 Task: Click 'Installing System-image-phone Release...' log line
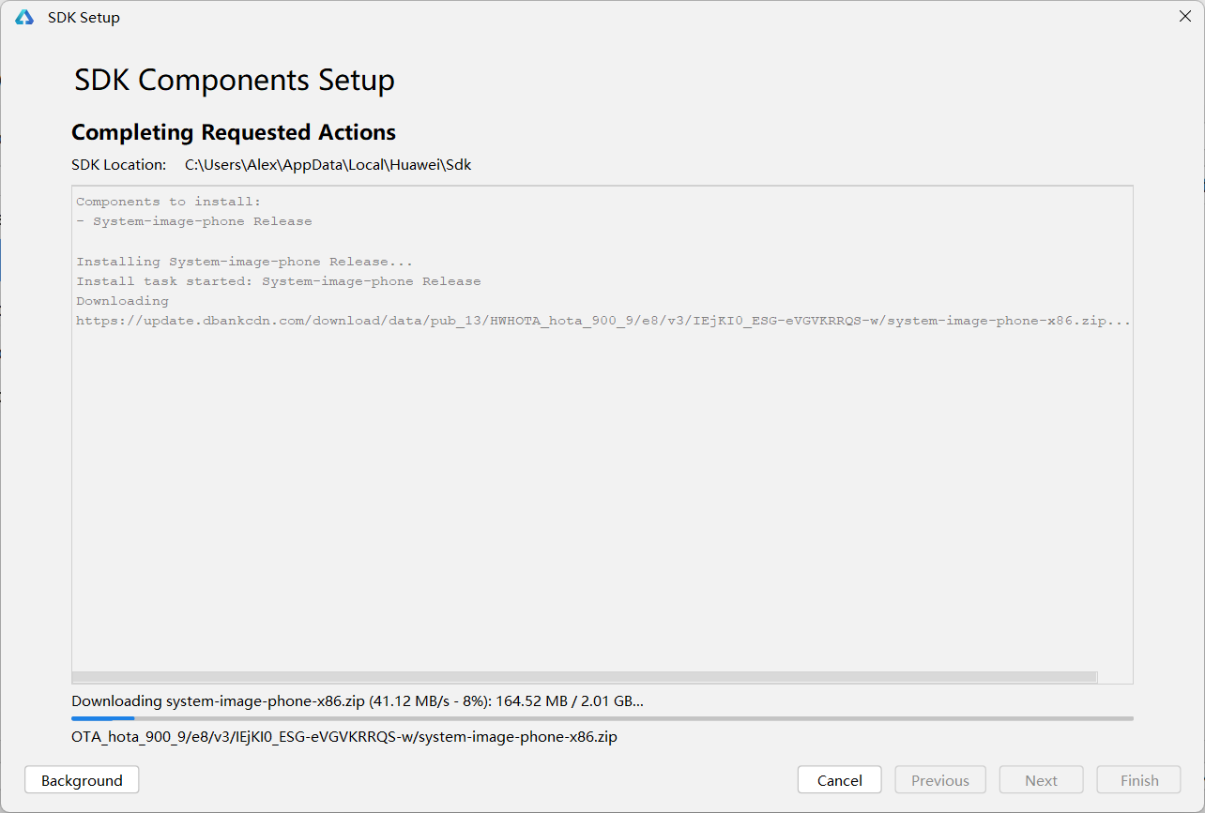point(245,262)
